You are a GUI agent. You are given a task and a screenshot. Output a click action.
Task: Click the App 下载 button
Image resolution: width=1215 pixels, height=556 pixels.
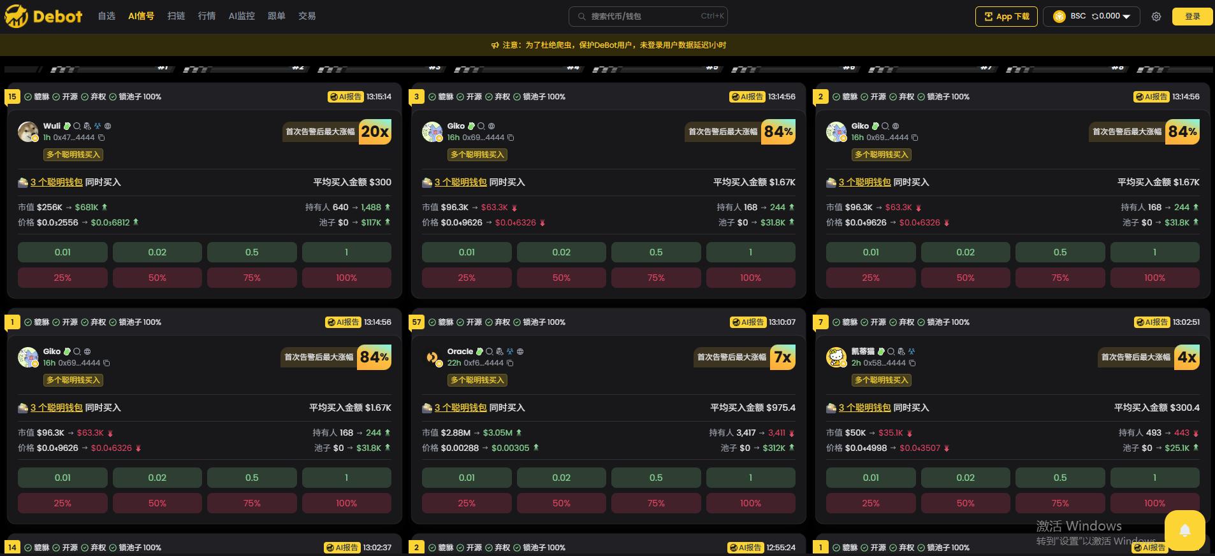1007,17
